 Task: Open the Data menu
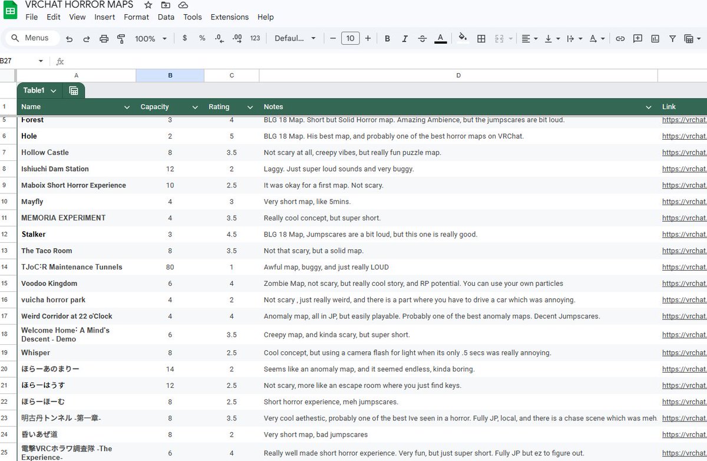click(x=166, y=17)
